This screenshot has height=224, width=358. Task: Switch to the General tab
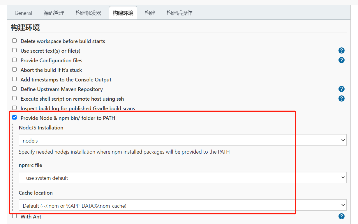point(23,13)
